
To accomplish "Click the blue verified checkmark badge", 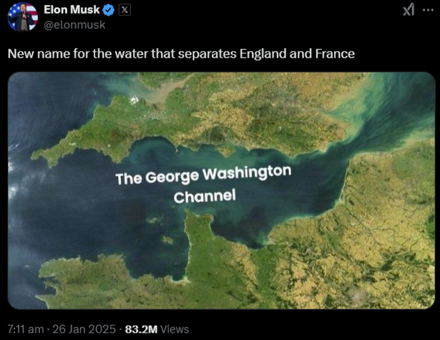I will coord(109,10).
